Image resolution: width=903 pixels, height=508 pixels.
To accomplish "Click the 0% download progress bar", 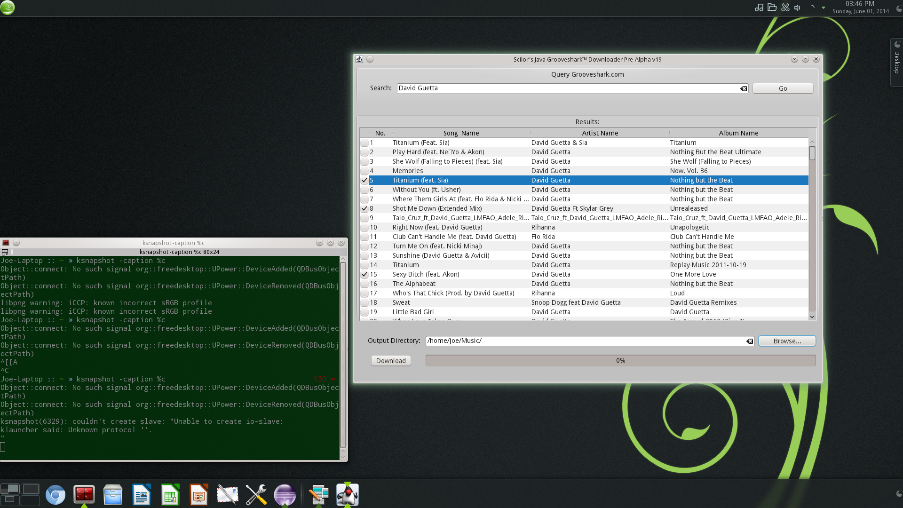I will click(620, 361).
